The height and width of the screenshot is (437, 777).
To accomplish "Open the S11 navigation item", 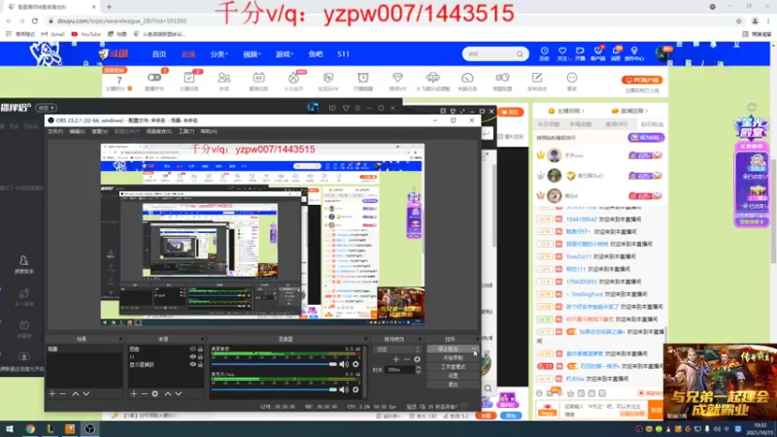I will pos(343,54).
